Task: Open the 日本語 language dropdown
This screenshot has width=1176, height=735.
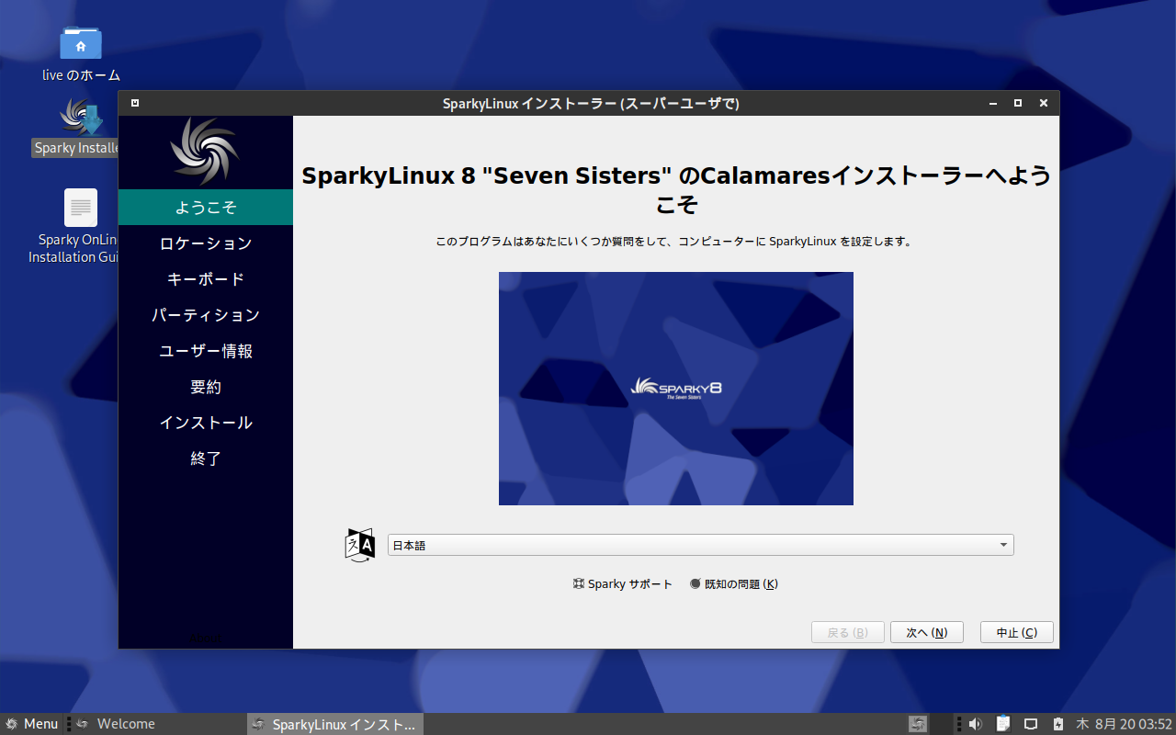Action: point(701,545)
